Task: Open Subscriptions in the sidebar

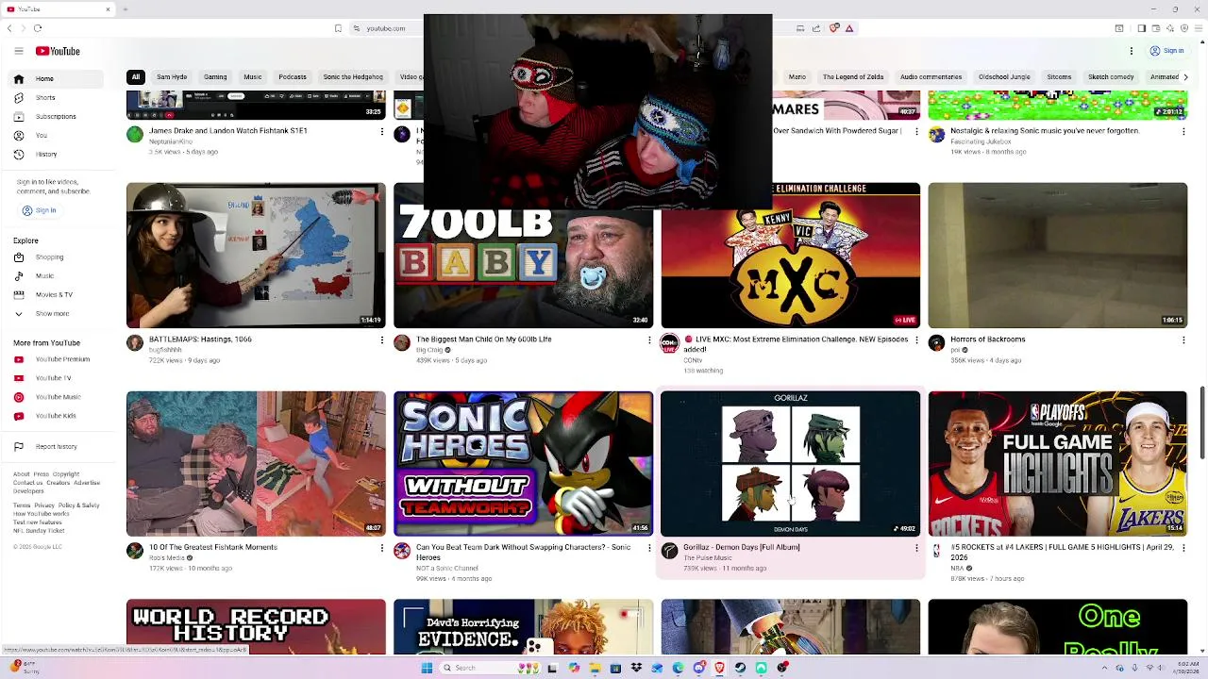Action: (55, 116)
